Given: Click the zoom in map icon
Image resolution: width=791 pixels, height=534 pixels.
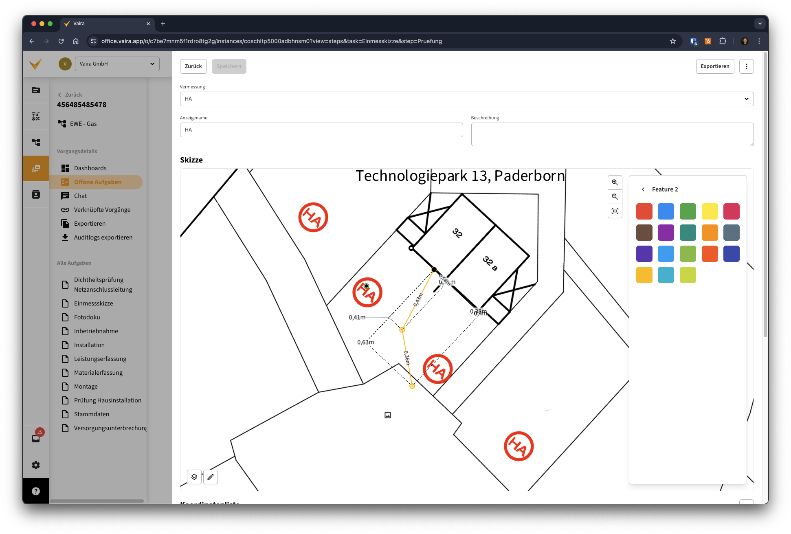Looking at the screenshot, I should coord(615,182).
